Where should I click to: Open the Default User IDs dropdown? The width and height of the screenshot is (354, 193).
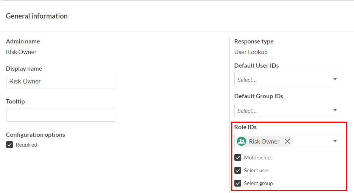288,79
